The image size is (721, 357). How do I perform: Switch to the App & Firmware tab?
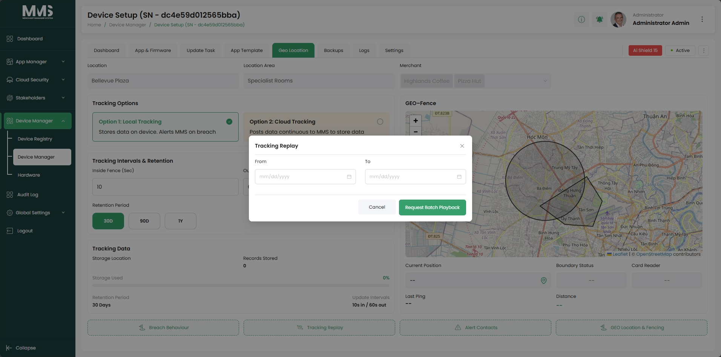coord(153,50)
